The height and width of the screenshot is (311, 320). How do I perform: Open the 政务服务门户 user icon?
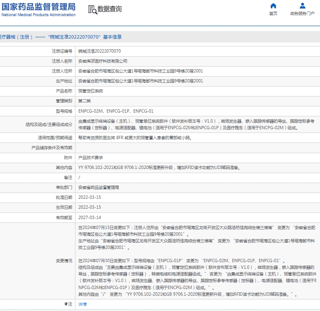[x=303, y=6]
